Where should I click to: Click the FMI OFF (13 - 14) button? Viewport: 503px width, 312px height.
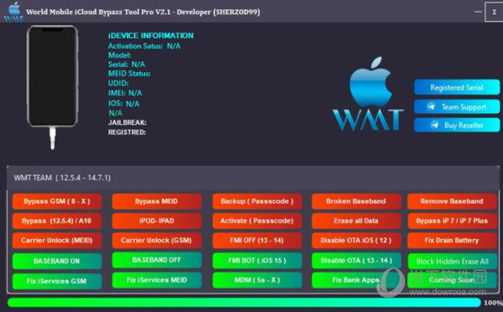[x=257, y=240]
